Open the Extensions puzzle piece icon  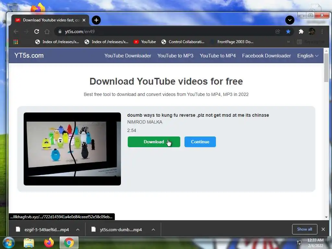coord(301,31)
